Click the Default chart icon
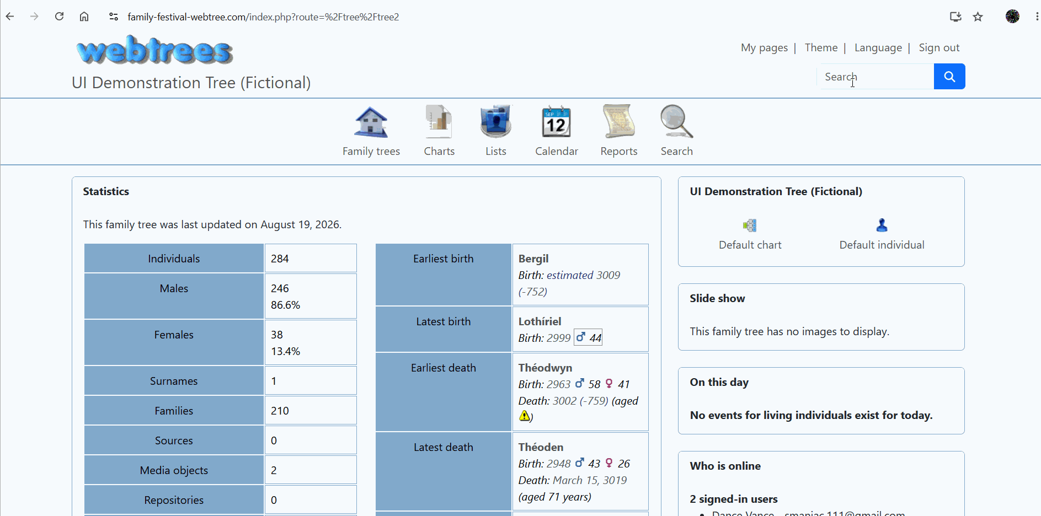The width and height of the screenshot is (1041, 516). (x=750, y=225)
